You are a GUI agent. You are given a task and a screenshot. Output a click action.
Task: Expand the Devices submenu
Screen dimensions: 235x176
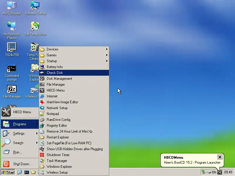[x=74, y=49]
